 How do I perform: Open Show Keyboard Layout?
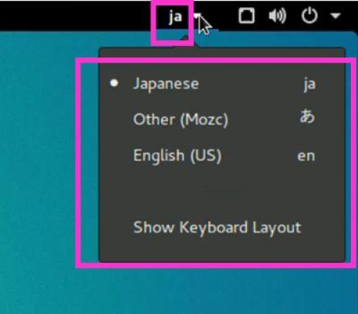pos(222,227)
